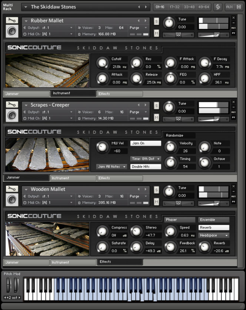Click the Wooden Mallet volume slider
Image resolution: width=246 pixels, height=310 pixels.
pyautogui.click(x=214, y=204)
